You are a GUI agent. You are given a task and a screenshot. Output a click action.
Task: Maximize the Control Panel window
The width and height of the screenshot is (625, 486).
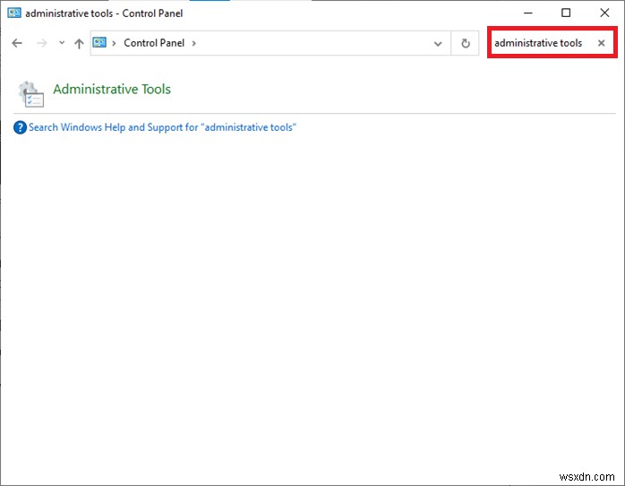pos(566,13)
